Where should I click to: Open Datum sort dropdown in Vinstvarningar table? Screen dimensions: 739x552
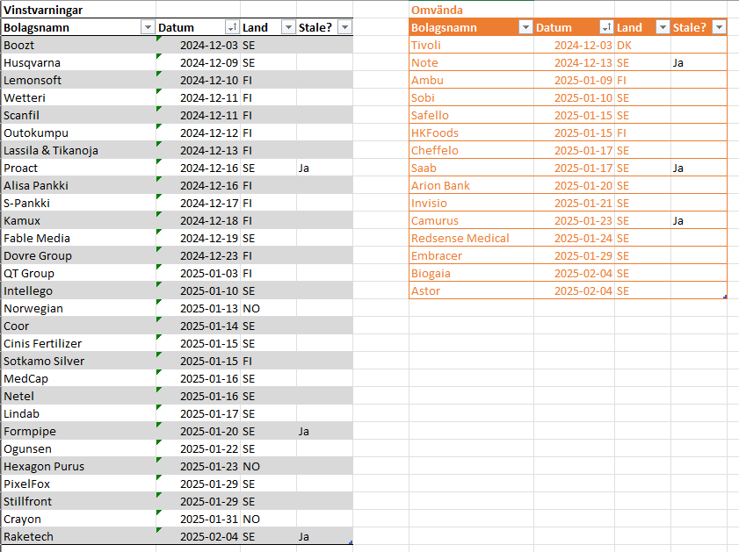(232, 27)
